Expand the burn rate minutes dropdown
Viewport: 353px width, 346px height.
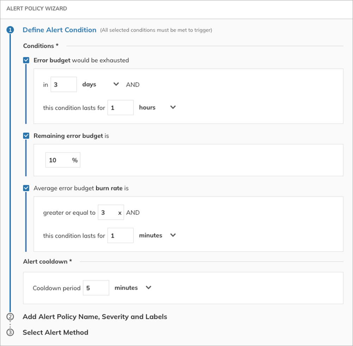coord(157,235)
